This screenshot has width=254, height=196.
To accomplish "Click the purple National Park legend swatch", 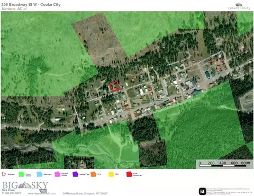I will [75, 174].
